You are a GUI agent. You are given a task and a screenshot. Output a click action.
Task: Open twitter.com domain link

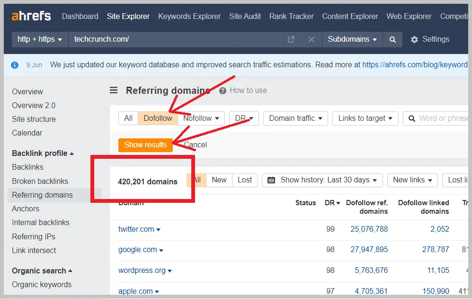tap(136, 229)
